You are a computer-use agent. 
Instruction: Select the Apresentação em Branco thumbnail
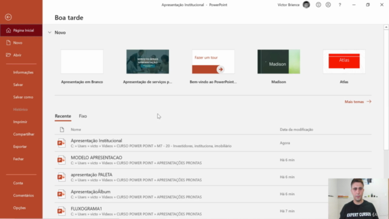point(82,61)
